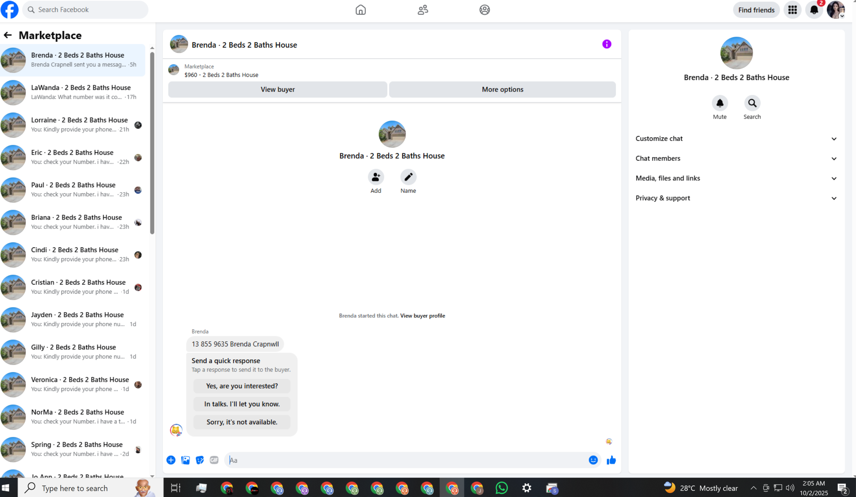Expand the Chat members section
Viewport: 856px width, 497px height.
pos(736,159)
